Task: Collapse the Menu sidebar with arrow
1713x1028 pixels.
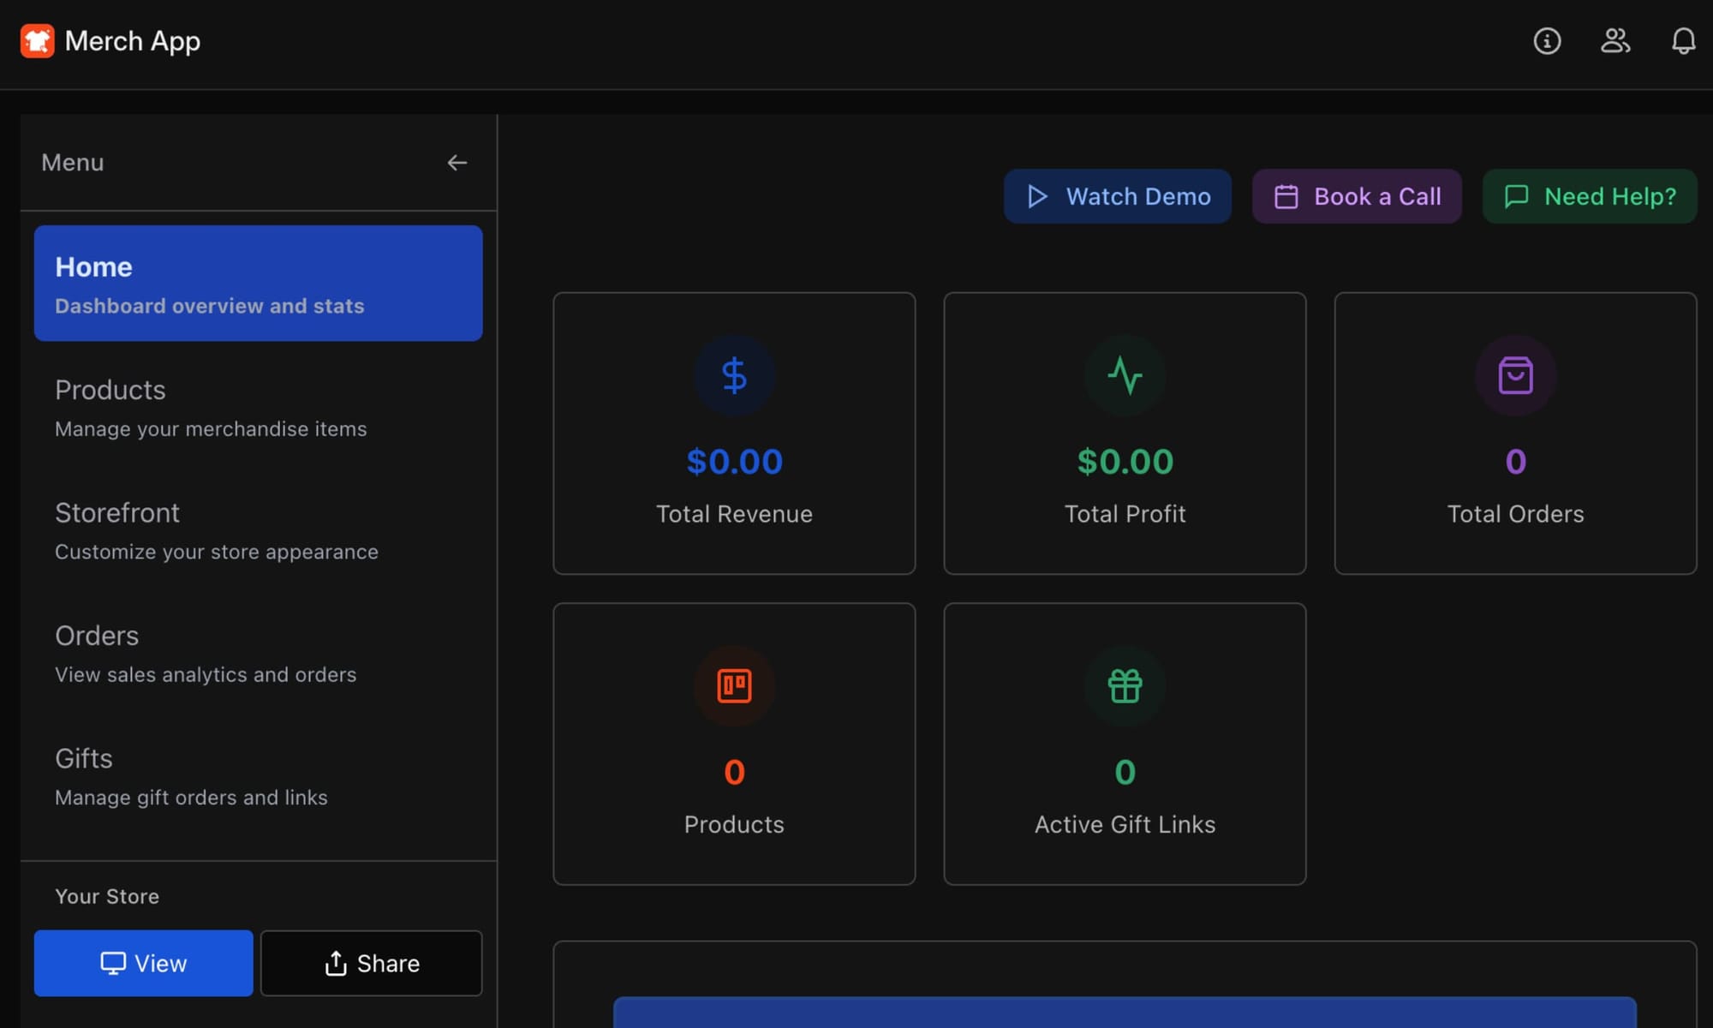Action: [457, 163]
